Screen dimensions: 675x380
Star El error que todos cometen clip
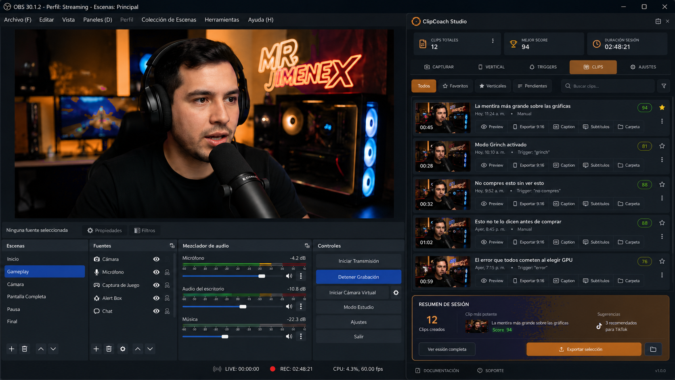[x=662, y=261]
